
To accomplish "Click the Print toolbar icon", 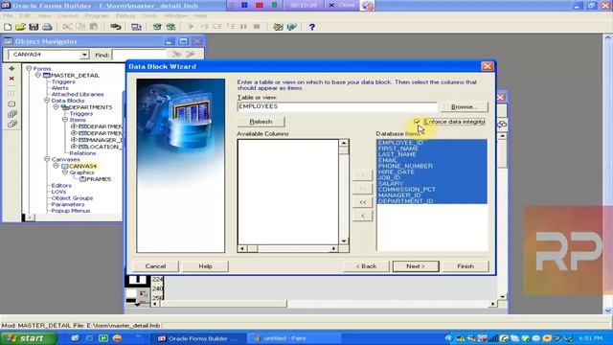I will coord(47,27).
